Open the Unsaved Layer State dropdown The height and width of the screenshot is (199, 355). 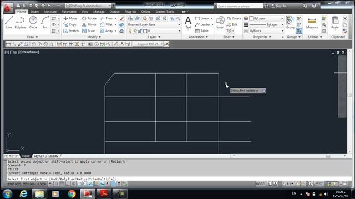click(154, 24)
